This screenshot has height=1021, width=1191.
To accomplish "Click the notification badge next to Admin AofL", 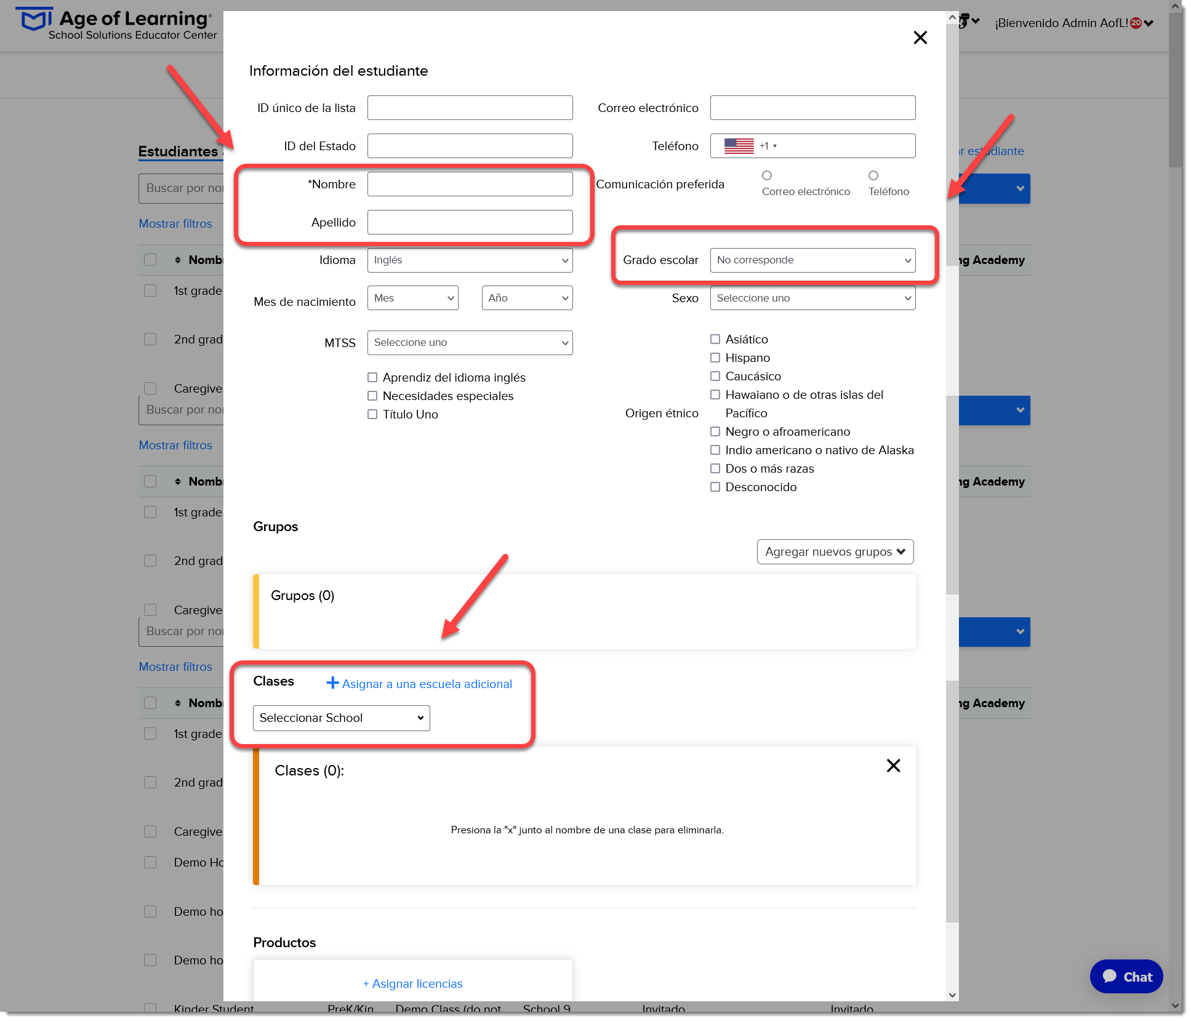I will tap(1136, 23).
